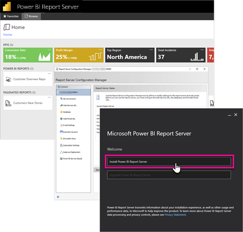The image size is (243, 232).
Task: Click Upgrade Power BI Report Server button
Action: (169, 175)
